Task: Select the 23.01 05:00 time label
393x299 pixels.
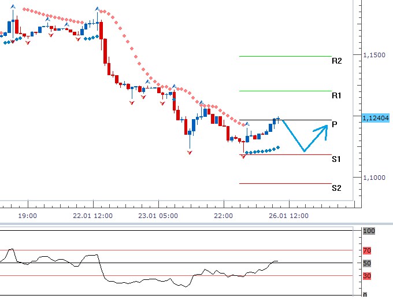Action: point(158,216)
